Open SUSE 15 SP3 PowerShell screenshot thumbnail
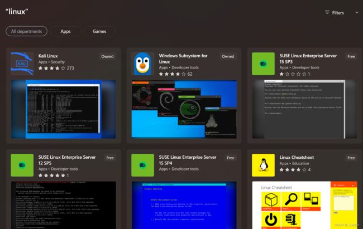363x229 pixels. tap(304, 109)
